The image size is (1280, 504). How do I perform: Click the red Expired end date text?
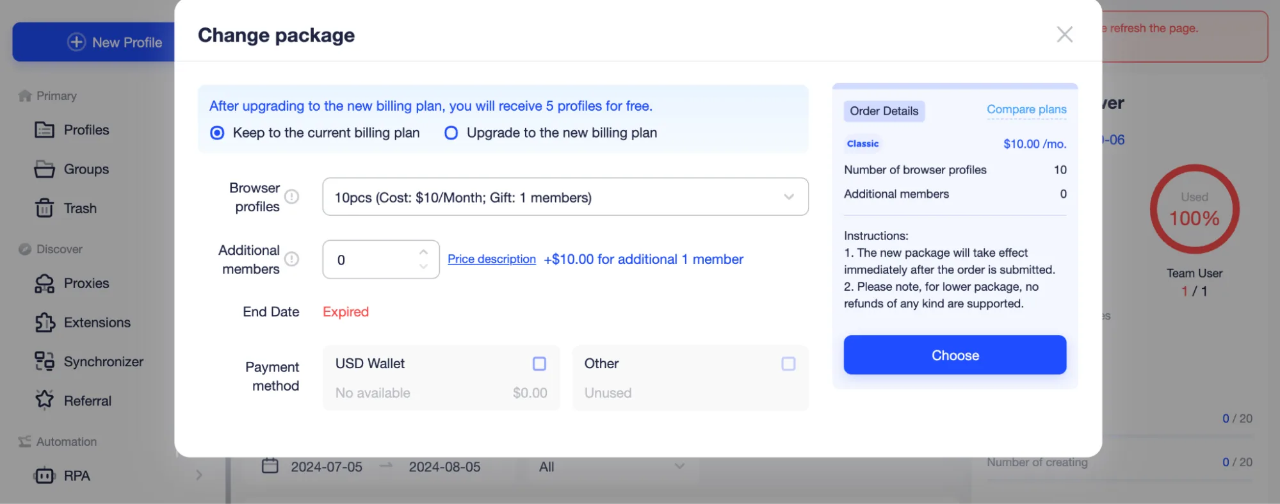346,312
